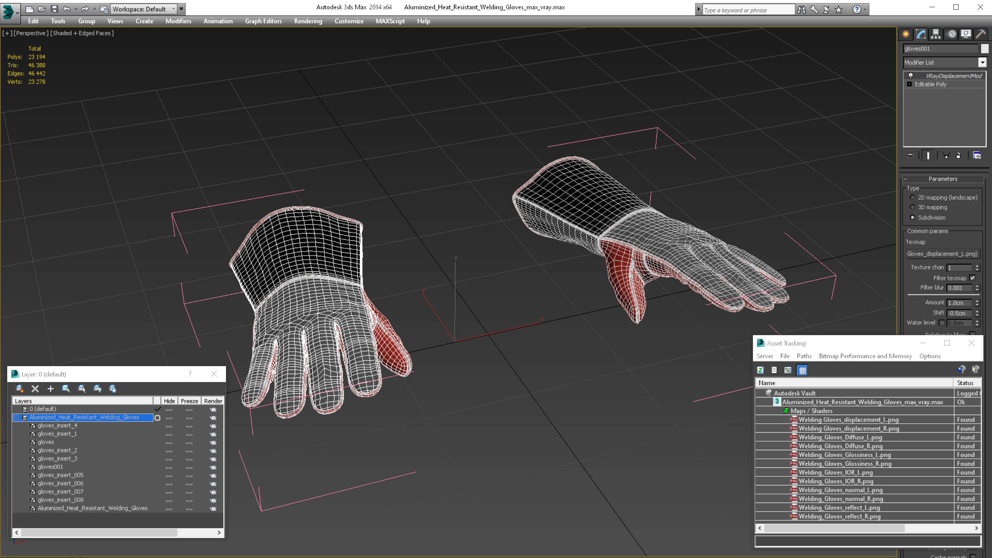Click the search binoculars icon in title bar
Screen dimensions: 992x558
[x=802, y=10]
